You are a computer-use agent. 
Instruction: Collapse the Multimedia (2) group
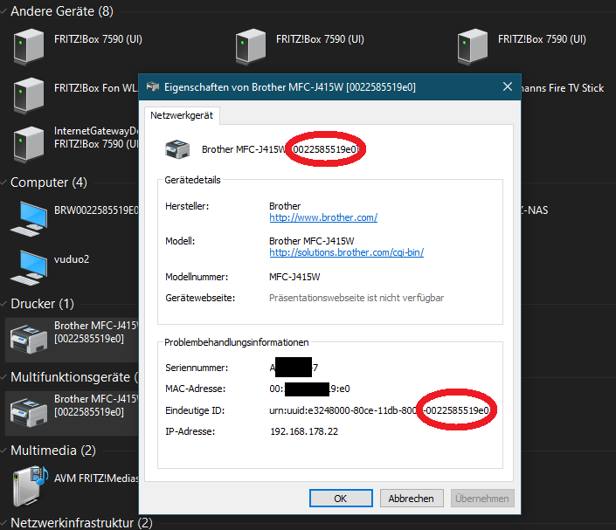[3, 451]
